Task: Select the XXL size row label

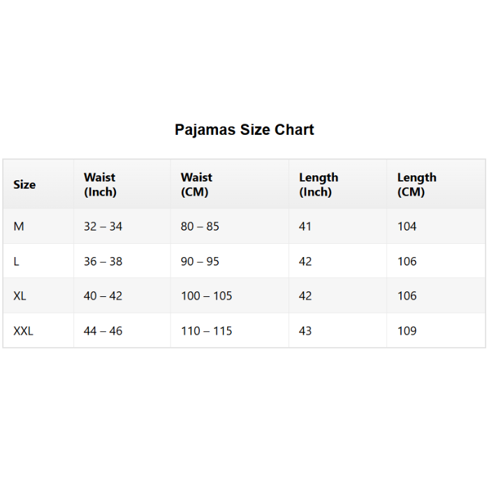Action: pos(24,330)
